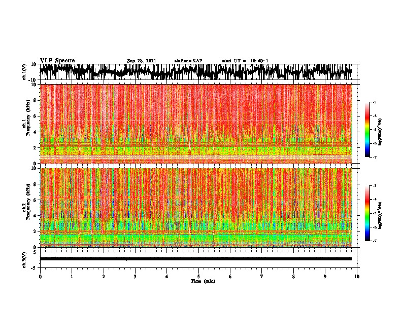Click time axis tick label "9"
The height and width of the screenshot is (310, 402).
tap(325, 277)
